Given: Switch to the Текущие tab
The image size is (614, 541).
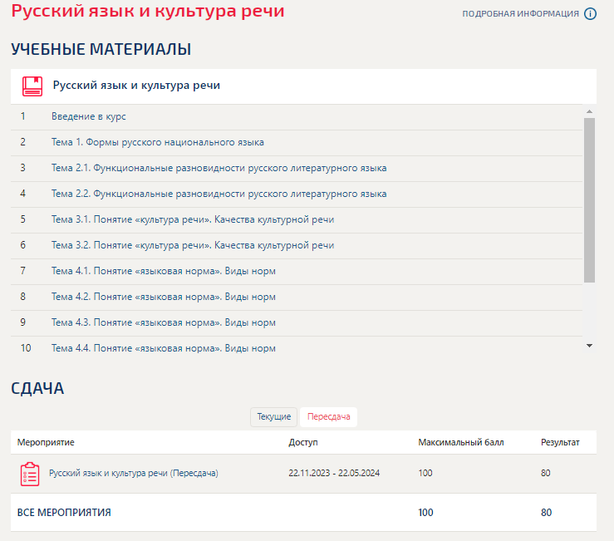Looking at the screenshot, I should click(x=273, y=417).
